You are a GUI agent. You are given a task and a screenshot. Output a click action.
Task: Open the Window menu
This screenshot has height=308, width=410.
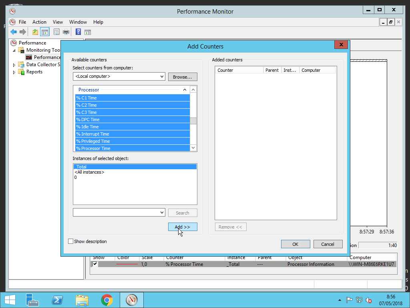(78, 22)
